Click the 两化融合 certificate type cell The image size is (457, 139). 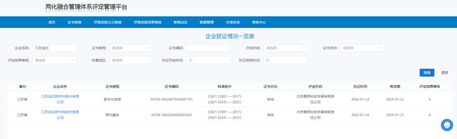112,115
